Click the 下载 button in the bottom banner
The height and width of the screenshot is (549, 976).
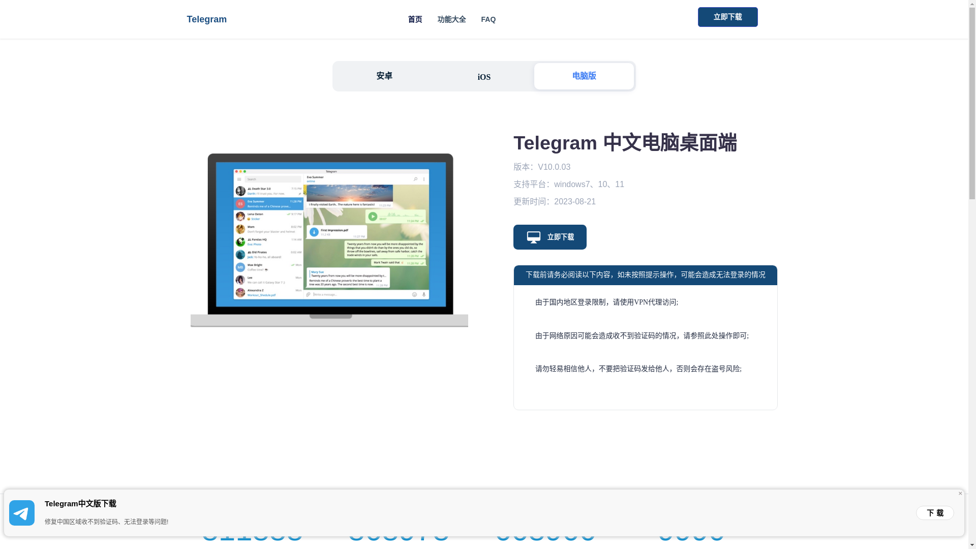pos(935,513)
